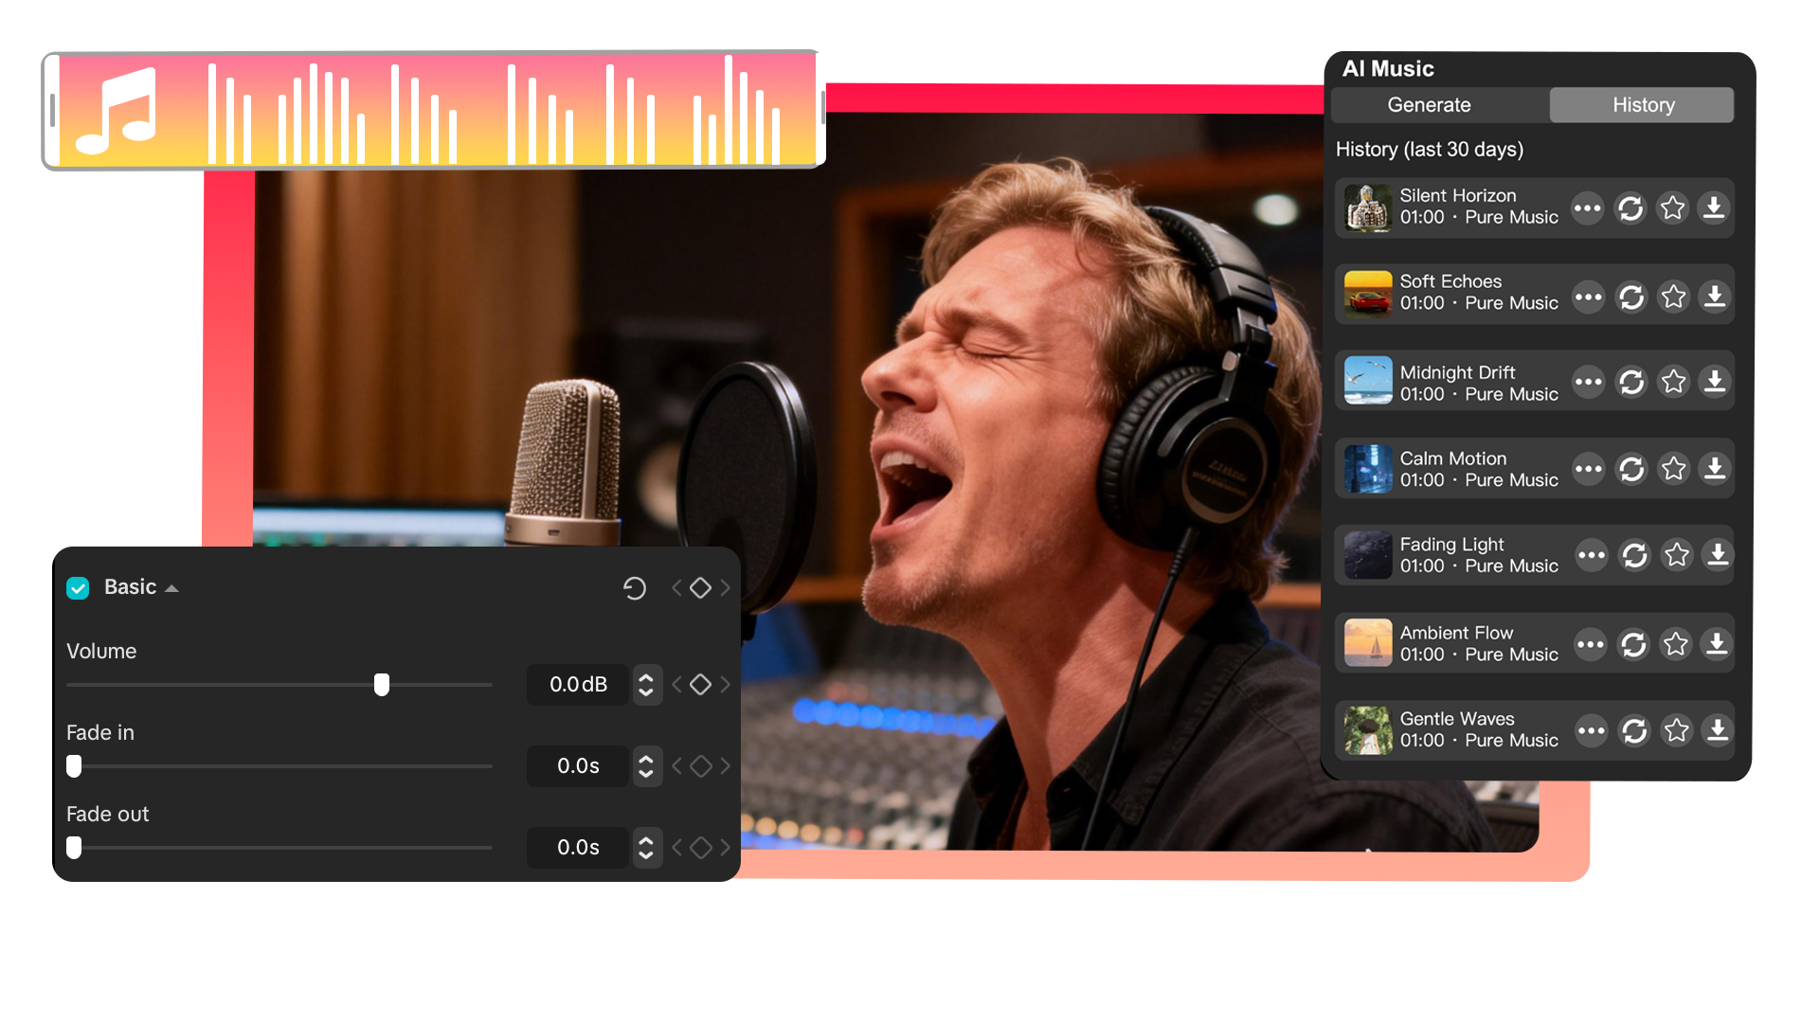Toggle the Basic settings checkbox
1819x1023 pixels.
click(78, 587)
